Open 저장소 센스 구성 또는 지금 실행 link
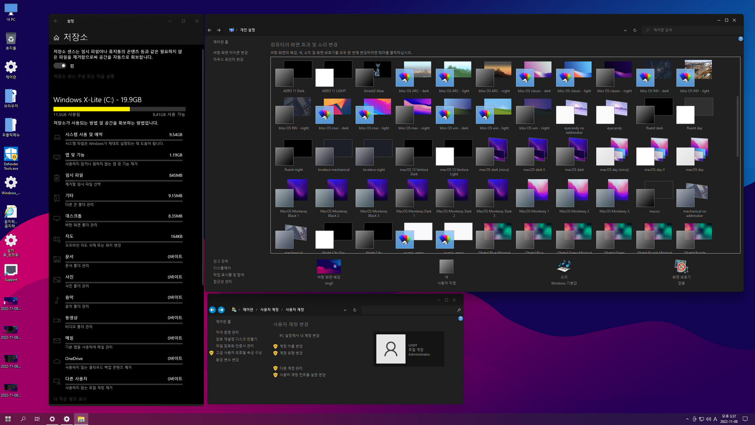Image resolution: width=755 pixels, height=425 pixels. [84, 76]
